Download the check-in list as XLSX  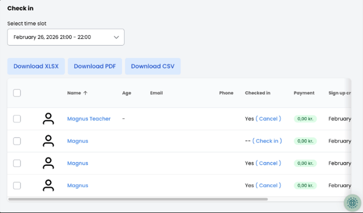pyautogui.click(x=36, y=66)
